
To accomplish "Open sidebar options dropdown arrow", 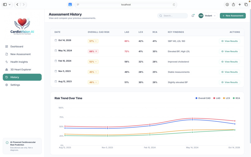I will pyautogui.click(x=10, y=4).
